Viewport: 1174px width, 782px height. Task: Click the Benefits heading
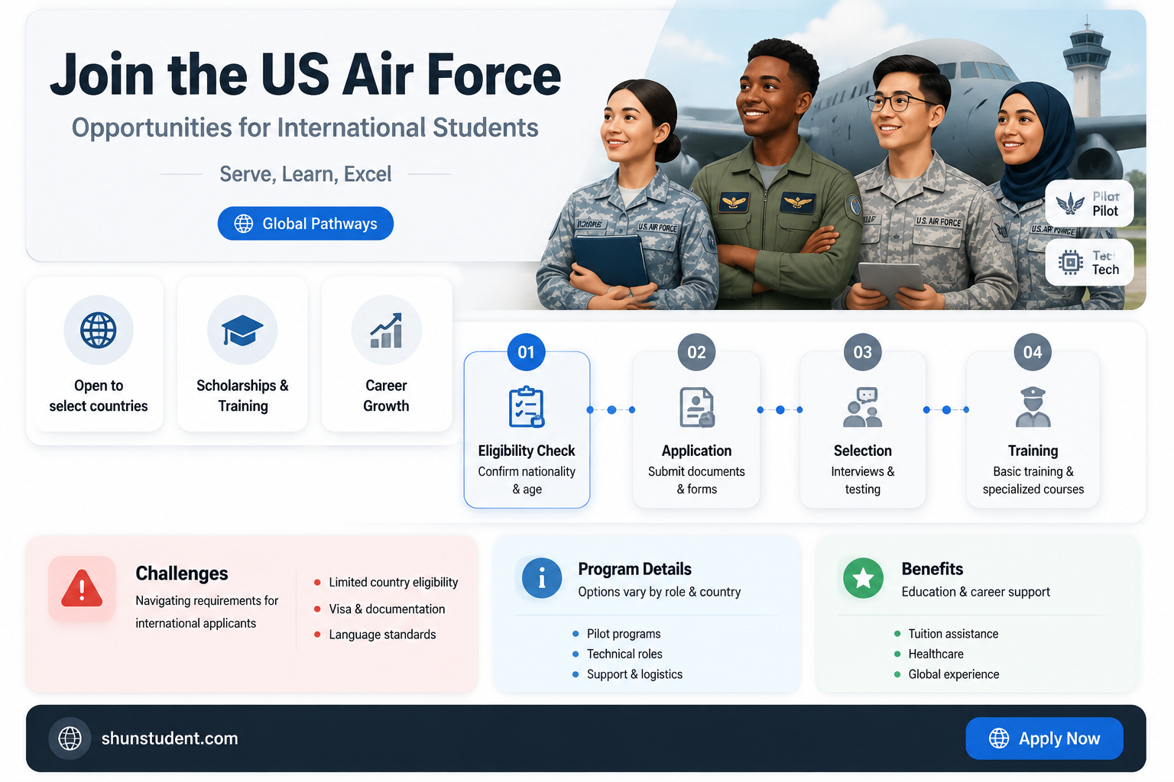tap(932, 569)
